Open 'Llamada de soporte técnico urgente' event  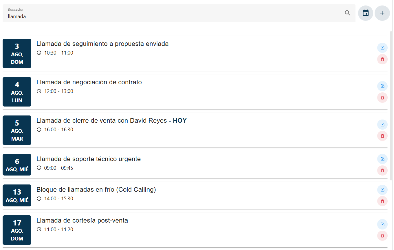tap(89, 159)
